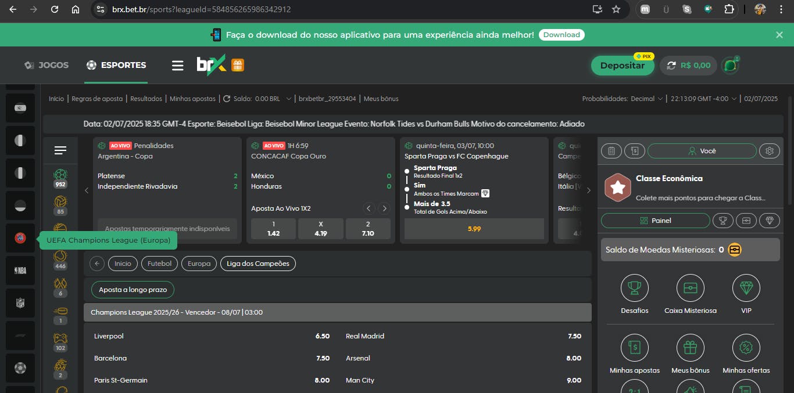Image resolution: width=794 pixels, height=393 pixels.
Task: Click the mystery coins chest icon
Action: tap(735, 250)
